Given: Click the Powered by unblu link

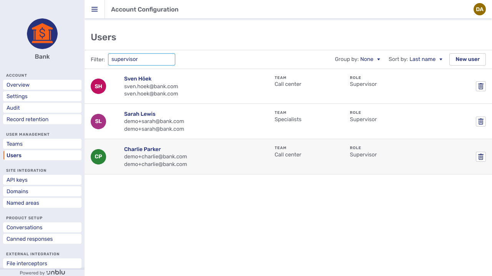Looking at the screenshot, I should (x=42, y=272).
